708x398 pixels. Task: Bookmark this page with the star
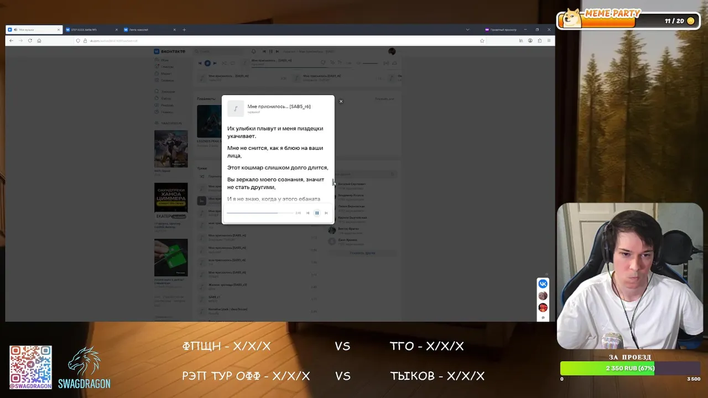click(482, 40)
